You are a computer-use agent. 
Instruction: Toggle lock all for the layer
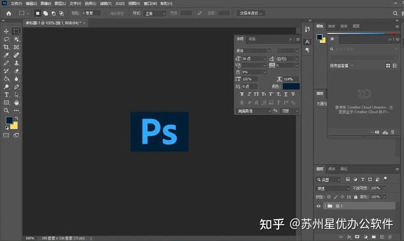click(356, 197)
